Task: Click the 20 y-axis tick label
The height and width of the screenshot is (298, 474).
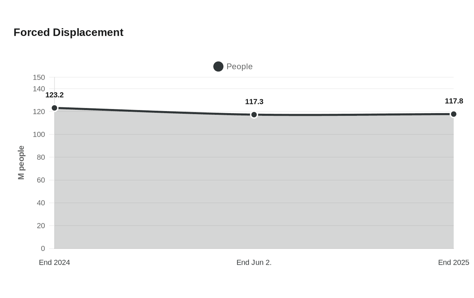Action: tap(41, 226)
